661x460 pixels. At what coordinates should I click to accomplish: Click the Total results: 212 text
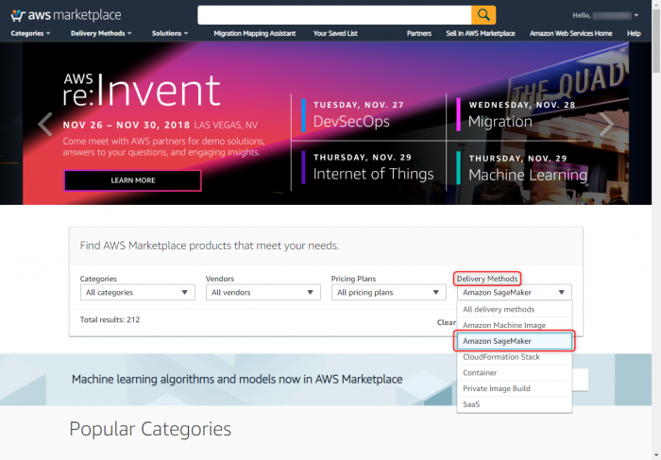click(x=110, y=319)
